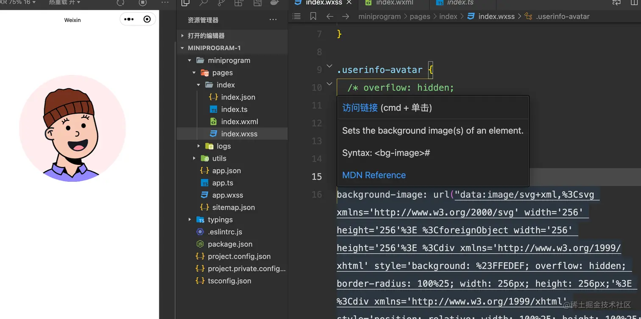Navigate back with the left arrow
The height and width of the screenshot is (319, 641).
(x=329, y=17)
